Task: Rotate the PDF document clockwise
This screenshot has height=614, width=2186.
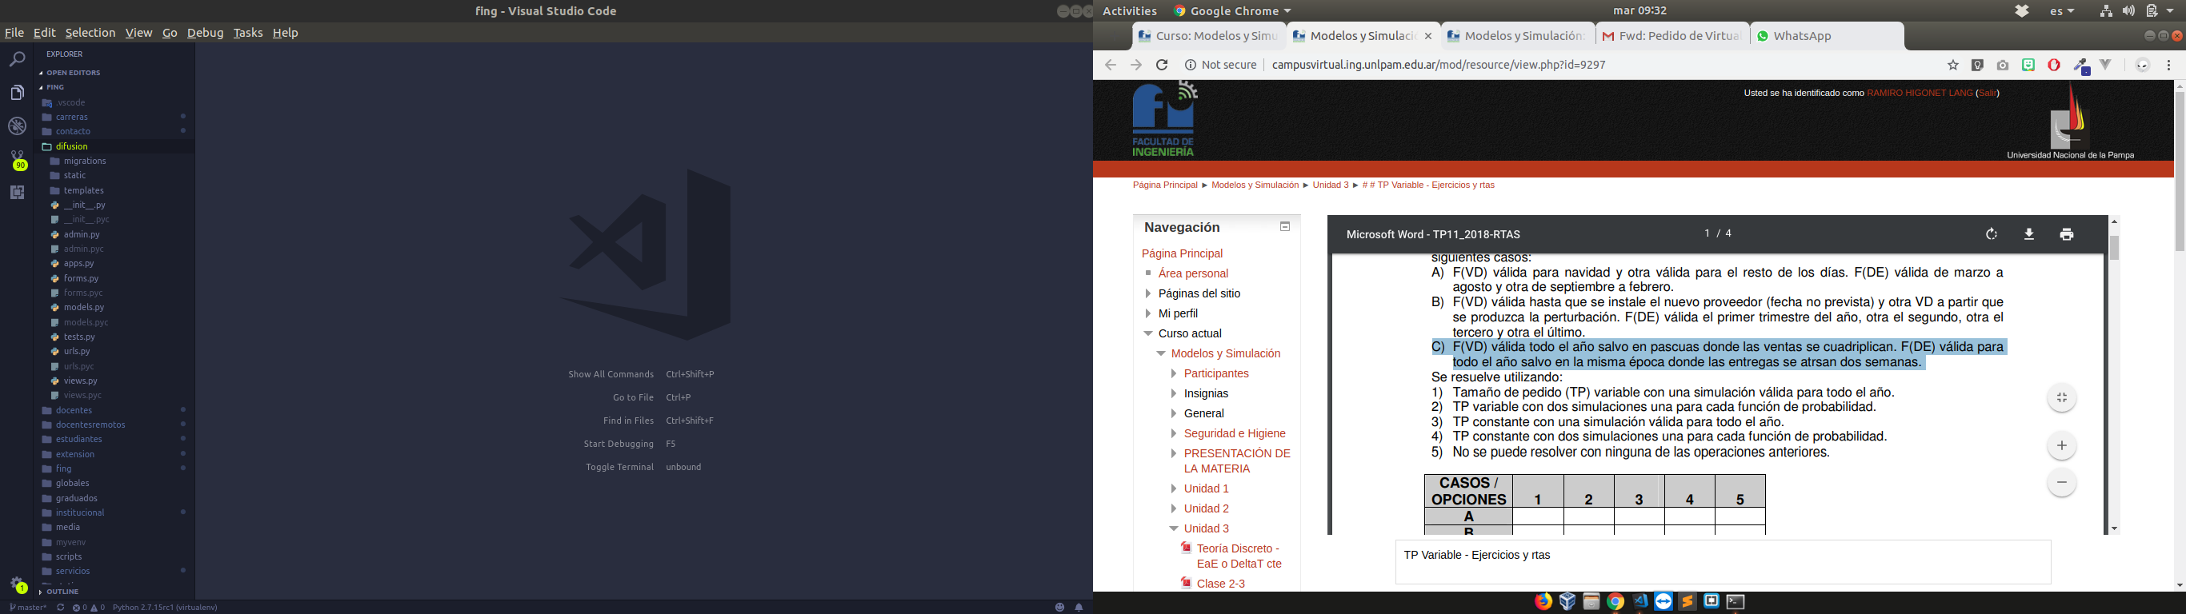Action: tap(1991, 234)
